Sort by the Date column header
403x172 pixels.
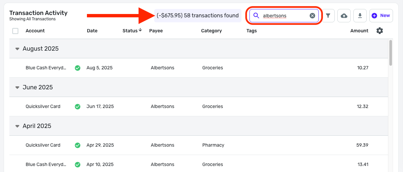[x=92, y=31]
